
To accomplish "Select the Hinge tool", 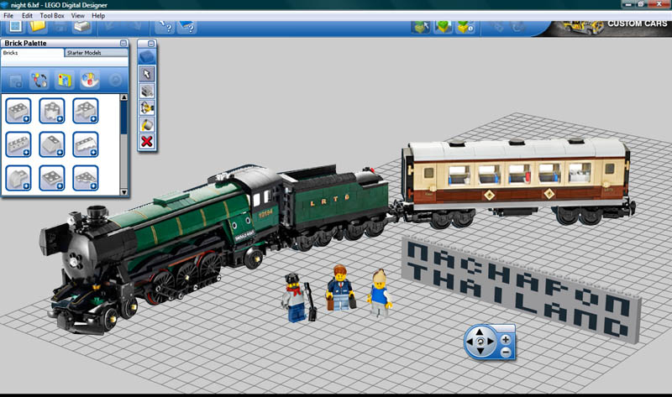I will click(147, 108).
